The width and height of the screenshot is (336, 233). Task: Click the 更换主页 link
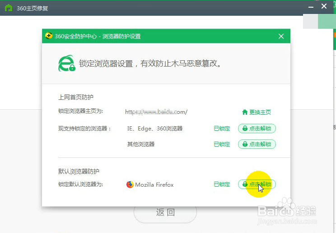coord(257,112)
